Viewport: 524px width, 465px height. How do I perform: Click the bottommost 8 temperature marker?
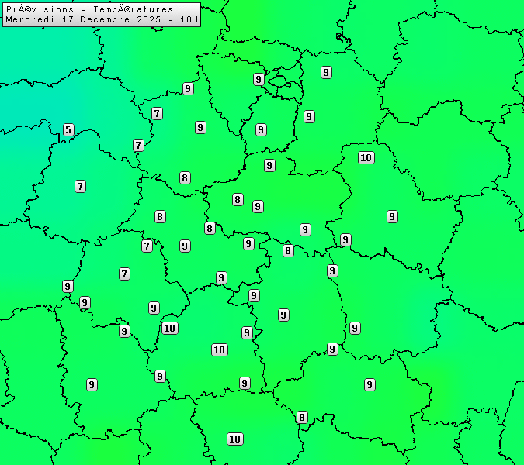(302, 418)
